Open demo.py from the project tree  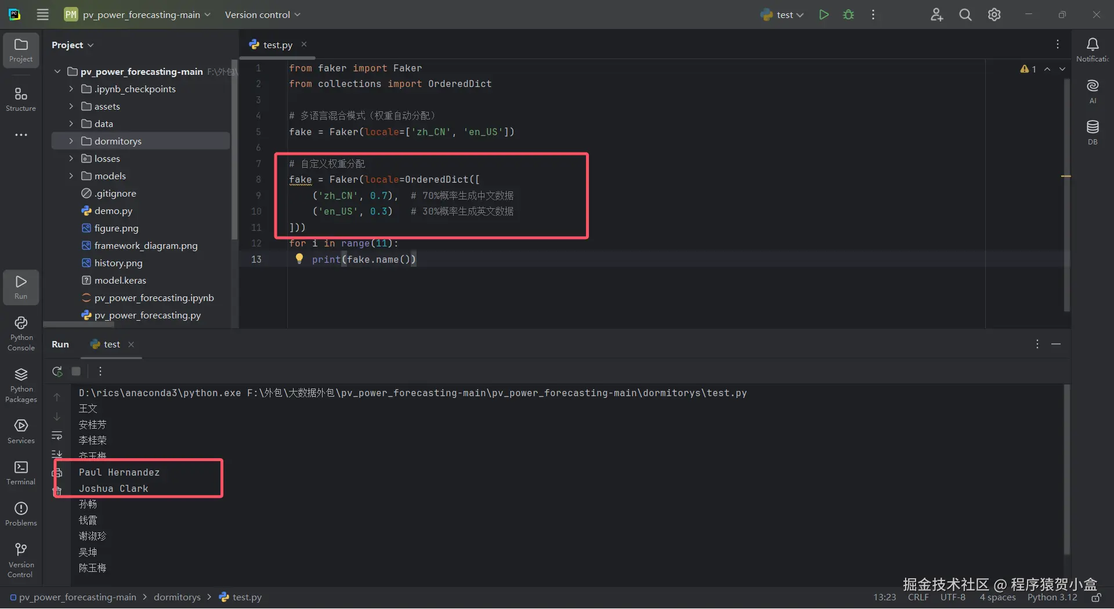coord(113,211)
